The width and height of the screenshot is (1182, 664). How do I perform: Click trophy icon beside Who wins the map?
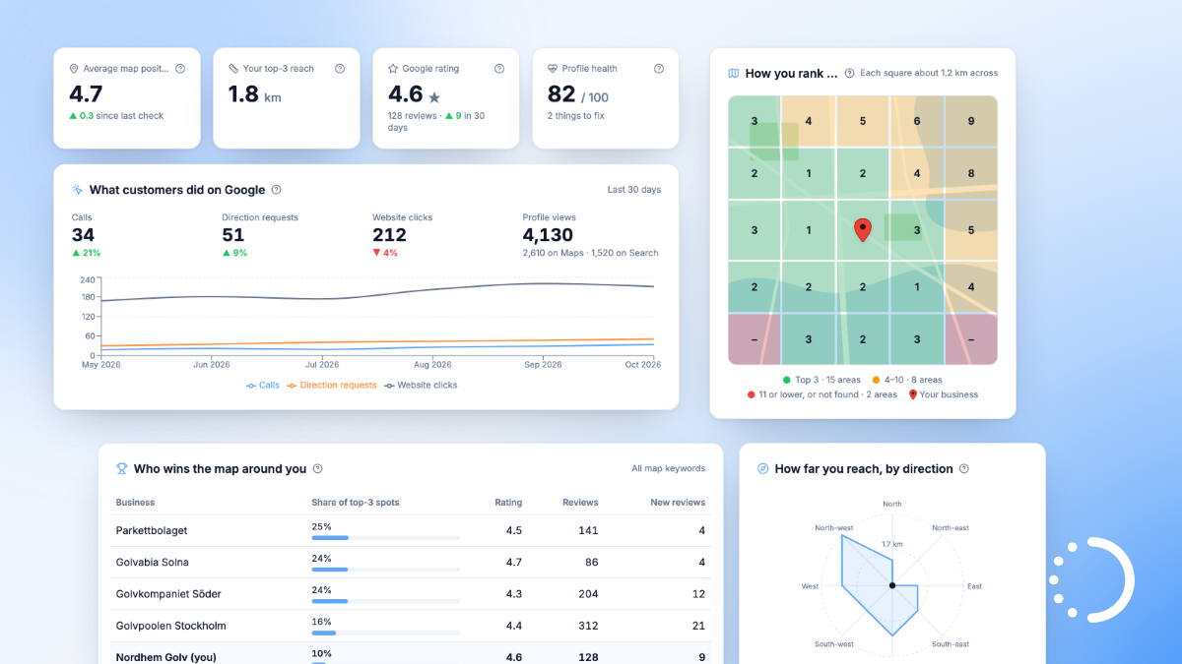121,469
